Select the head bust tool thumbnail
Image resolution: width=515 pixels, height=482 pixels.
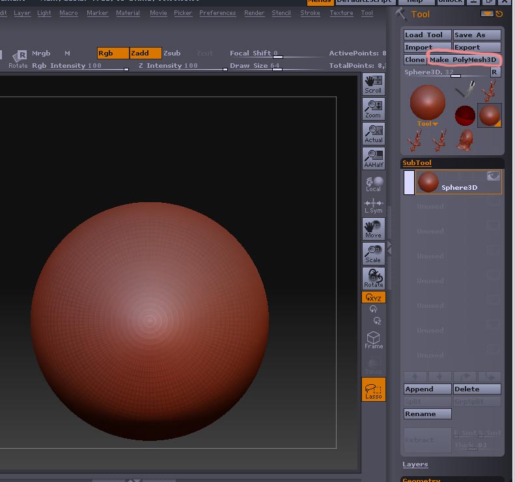tap(465, 140)
